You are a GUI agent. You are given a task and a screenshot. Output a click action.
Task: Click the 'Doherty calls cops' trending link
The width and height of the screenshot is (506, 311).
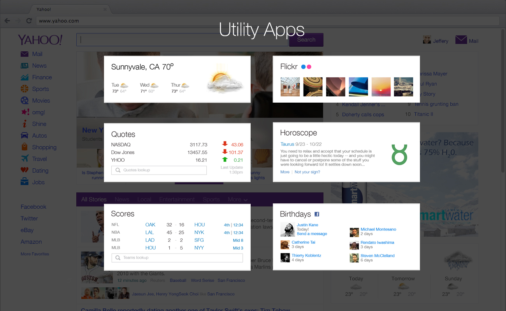363,115
